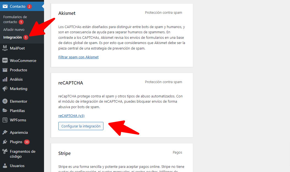Click the Pagos label on Stripe card
Screen dimensions: 290x172
177,152
